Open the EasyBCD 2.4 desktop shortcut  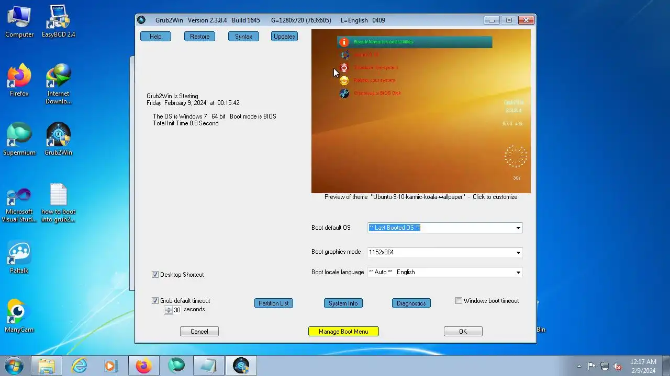58,22
